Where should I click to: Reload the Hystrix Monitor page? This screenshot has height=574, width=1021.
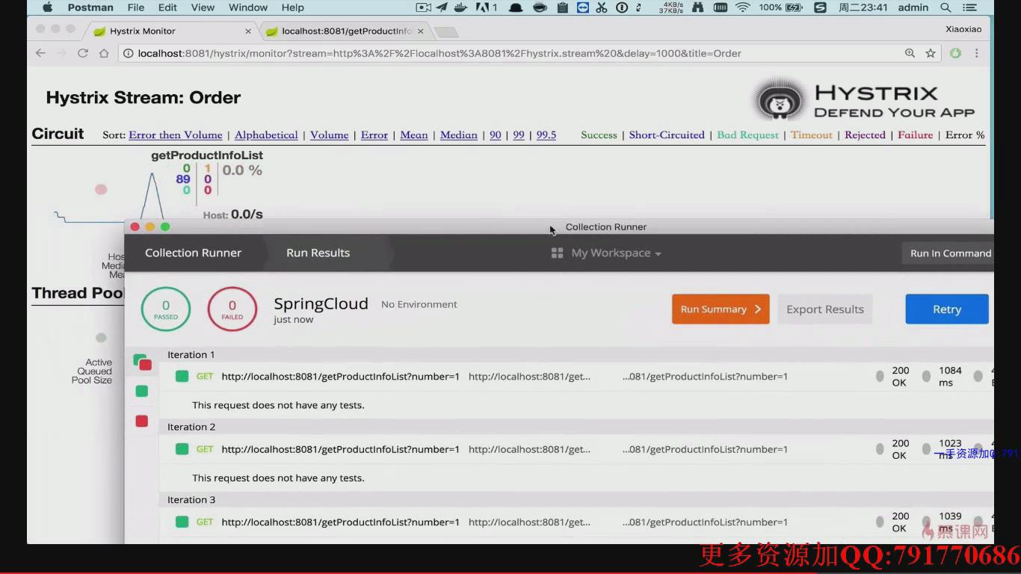tap(83, 53)
